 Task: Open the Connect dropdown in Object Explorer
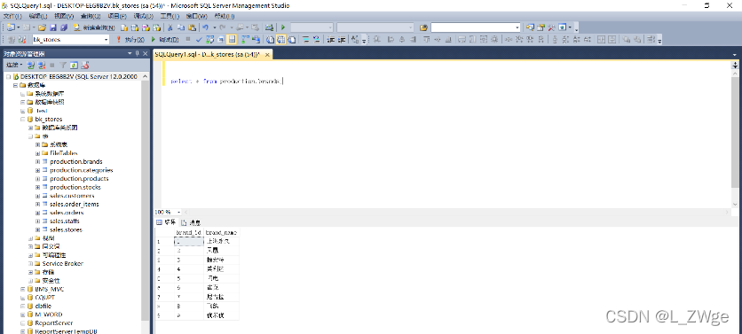(x=14, y=65)
